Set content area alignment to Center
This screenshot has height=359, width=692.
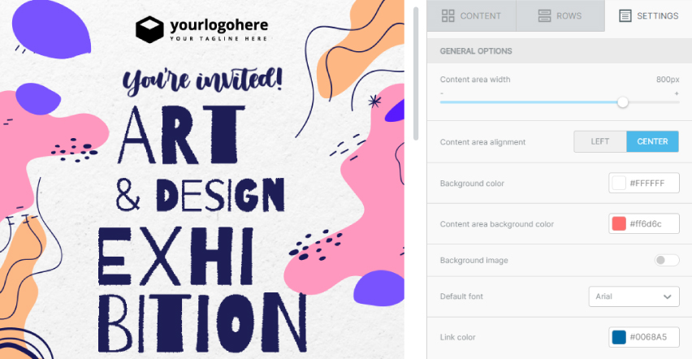point(652,142)
